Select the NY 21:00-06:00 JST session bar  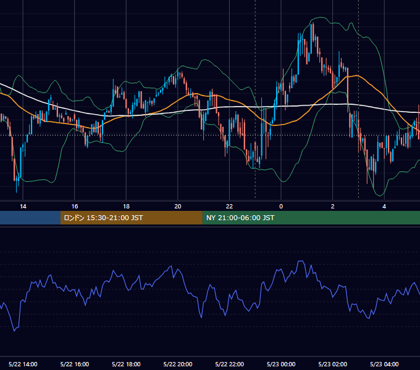point(311,218)
